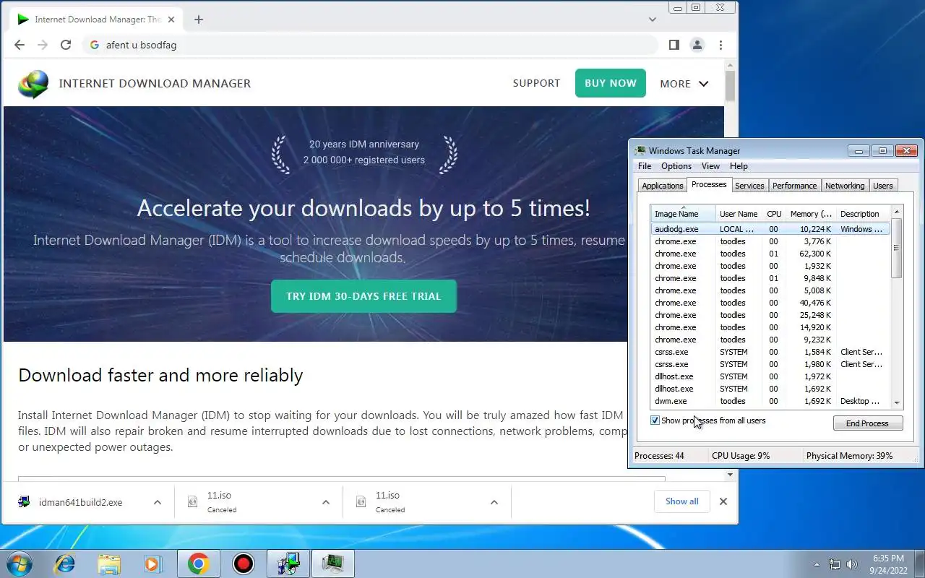This screenshot has height=578, width=925.
Task: Click the volume speaker tray icon
Action: tap(852, 564)
